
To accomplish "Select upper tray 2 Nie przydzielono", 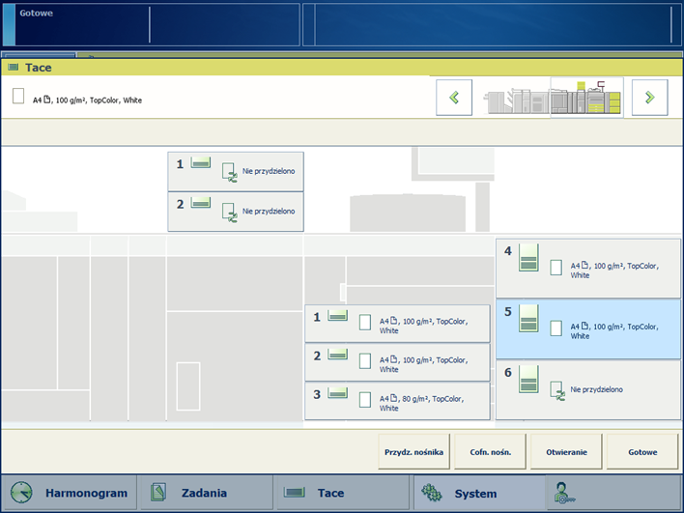I will pos(236,212).
